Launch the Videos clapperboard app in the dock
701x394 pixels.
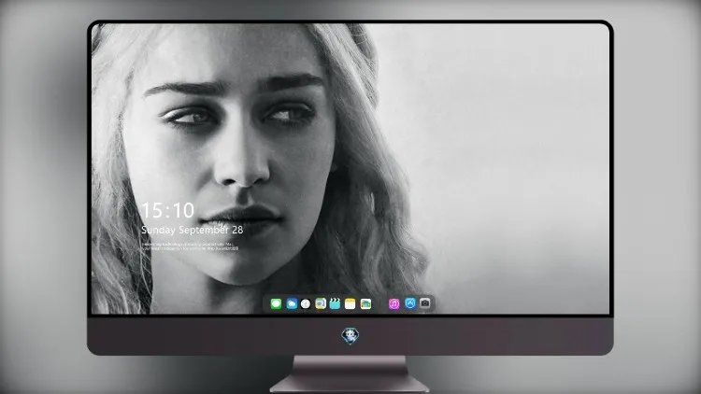click(x=335, y=303)
